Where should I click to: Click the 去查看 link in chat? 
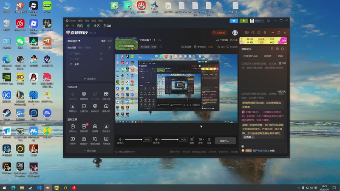click(x=248, y=137)
